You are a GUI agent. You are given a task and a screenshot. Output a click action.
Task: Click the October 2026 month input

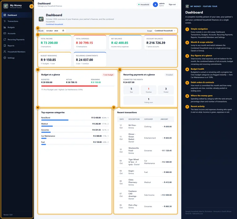55,31
